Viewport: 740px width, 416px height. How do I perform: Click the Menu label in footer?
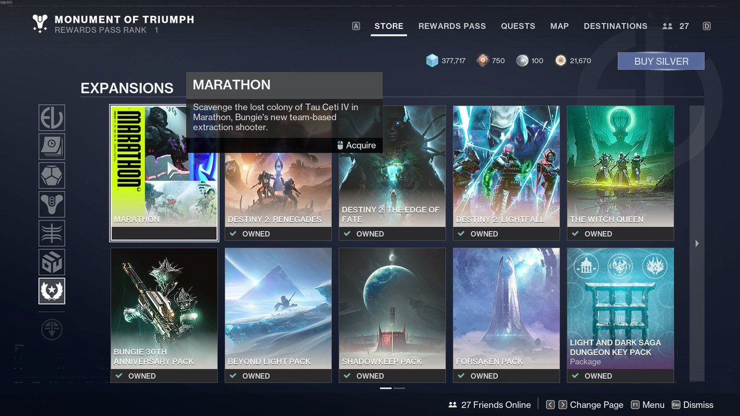coord(653,405)
